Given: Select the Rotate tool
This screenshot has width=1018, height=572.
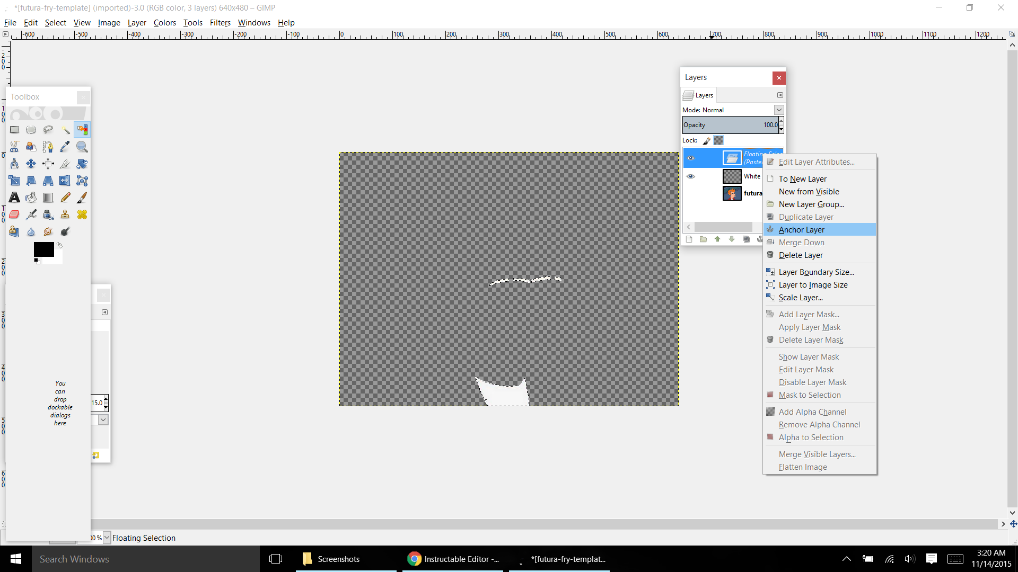Looking at the screenshot, I should 82,164.
